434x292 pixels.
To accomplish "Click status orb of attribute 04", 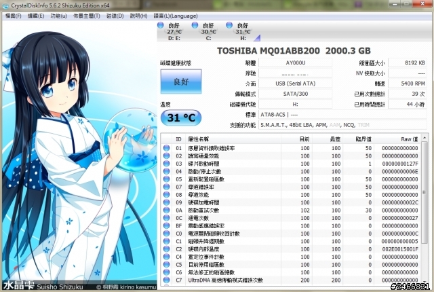I will point(166,172).
